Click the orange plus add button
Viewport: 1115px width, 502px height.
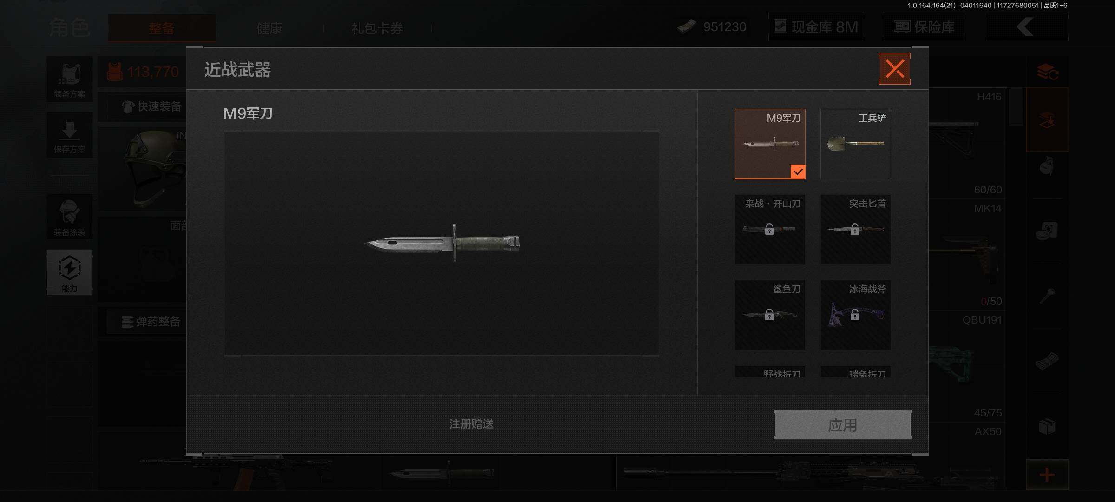pos(1047,475)
